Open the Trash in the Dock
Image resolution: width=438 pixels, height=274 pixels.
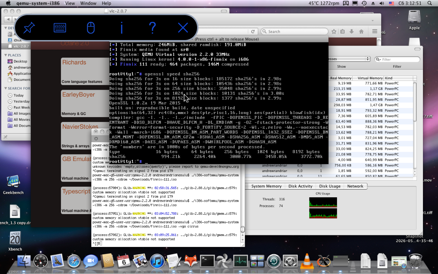[415, 262]
